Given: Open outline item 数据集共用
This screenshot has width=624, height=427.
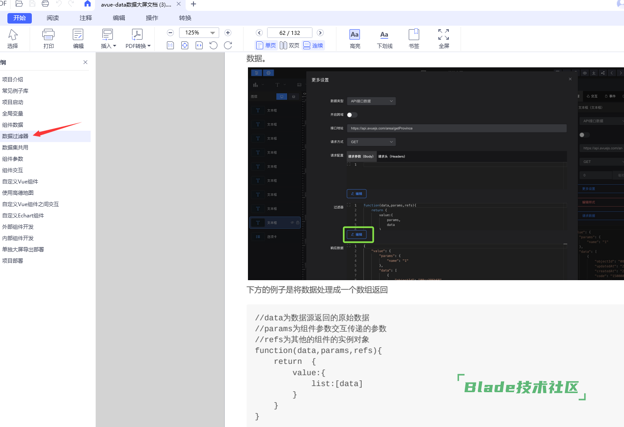Looking at the screenshot, I should 15,147.
